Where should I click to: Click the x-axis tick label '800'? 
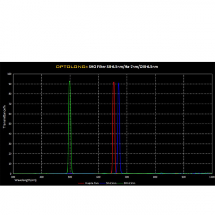[x=155, y=177]
